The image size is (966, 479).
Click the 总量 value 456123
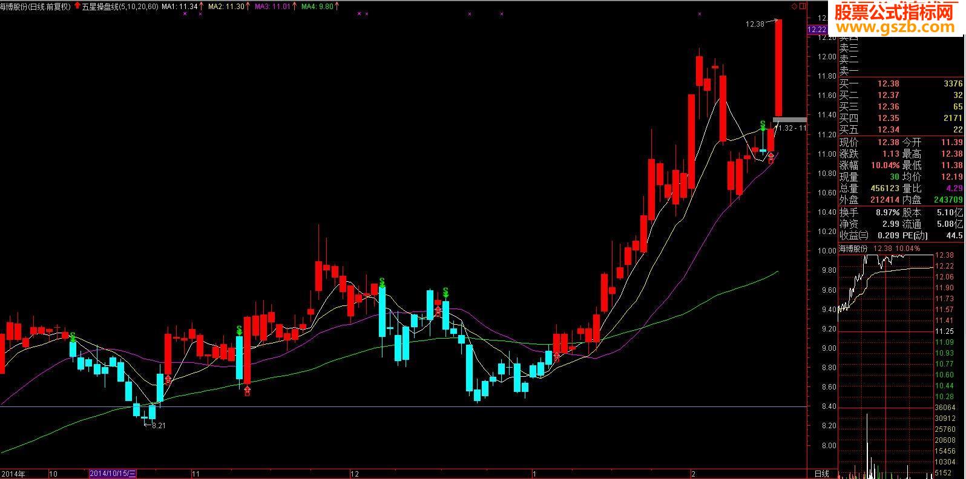(x=885, y=188)
